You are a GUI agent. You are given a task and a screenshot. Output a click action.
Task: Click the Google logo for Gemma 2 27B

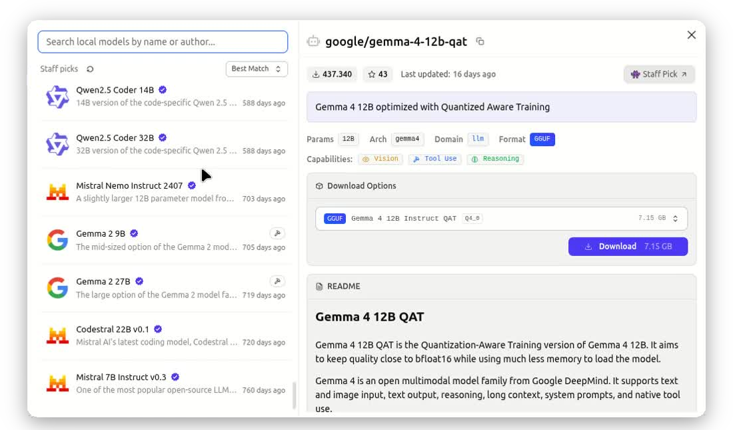[x=57, y=287]
